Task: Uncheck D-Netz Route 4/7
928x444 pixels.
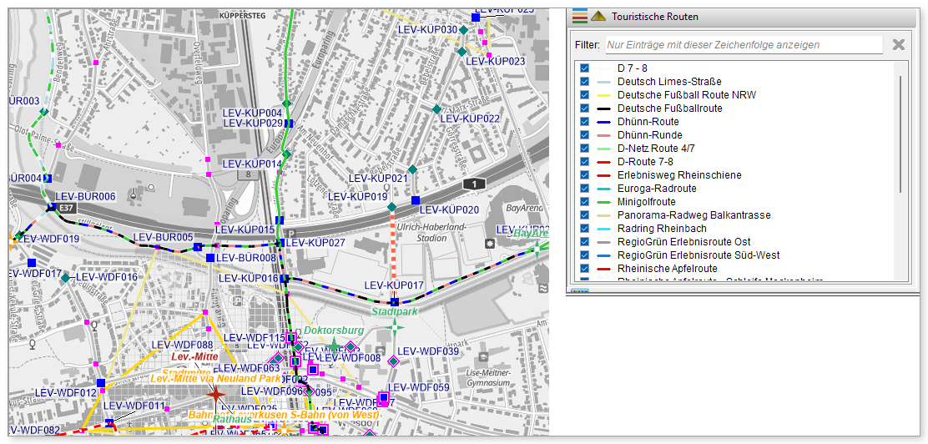Action: [x=585, y=148]
